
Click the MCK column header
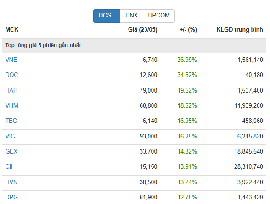(x=12, y=29)
